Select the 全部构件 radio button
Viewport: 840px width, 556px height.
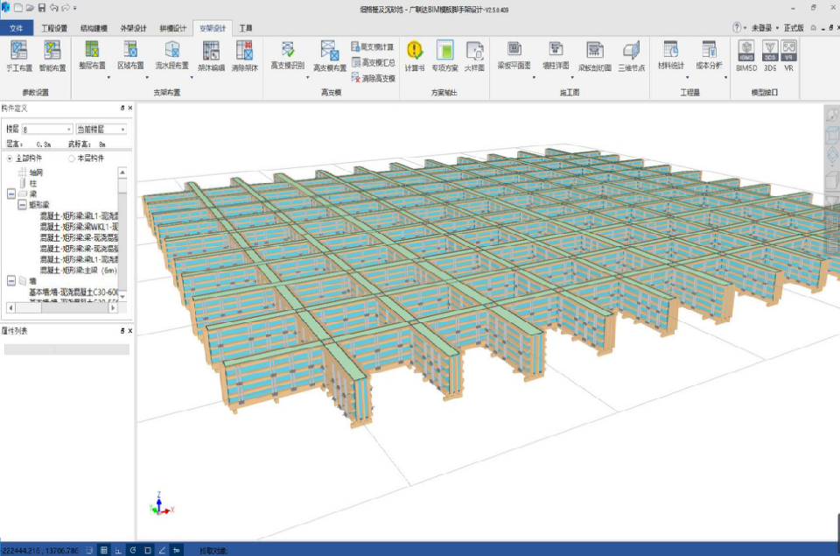(10, 158)
